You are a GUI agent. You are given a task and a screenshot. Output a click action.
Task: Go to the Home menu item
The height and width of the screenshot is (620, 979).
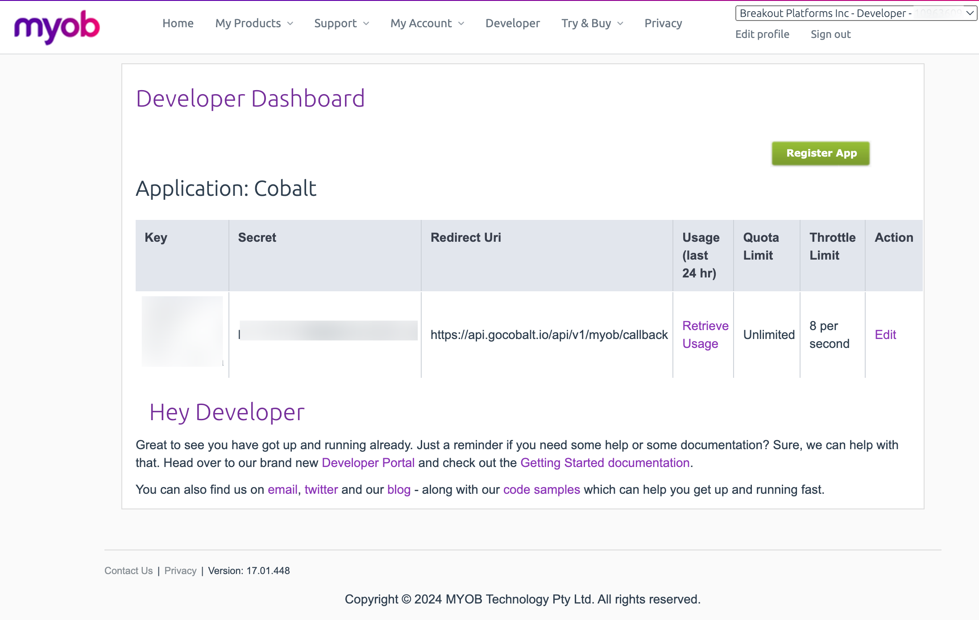(x=178, y=24)
